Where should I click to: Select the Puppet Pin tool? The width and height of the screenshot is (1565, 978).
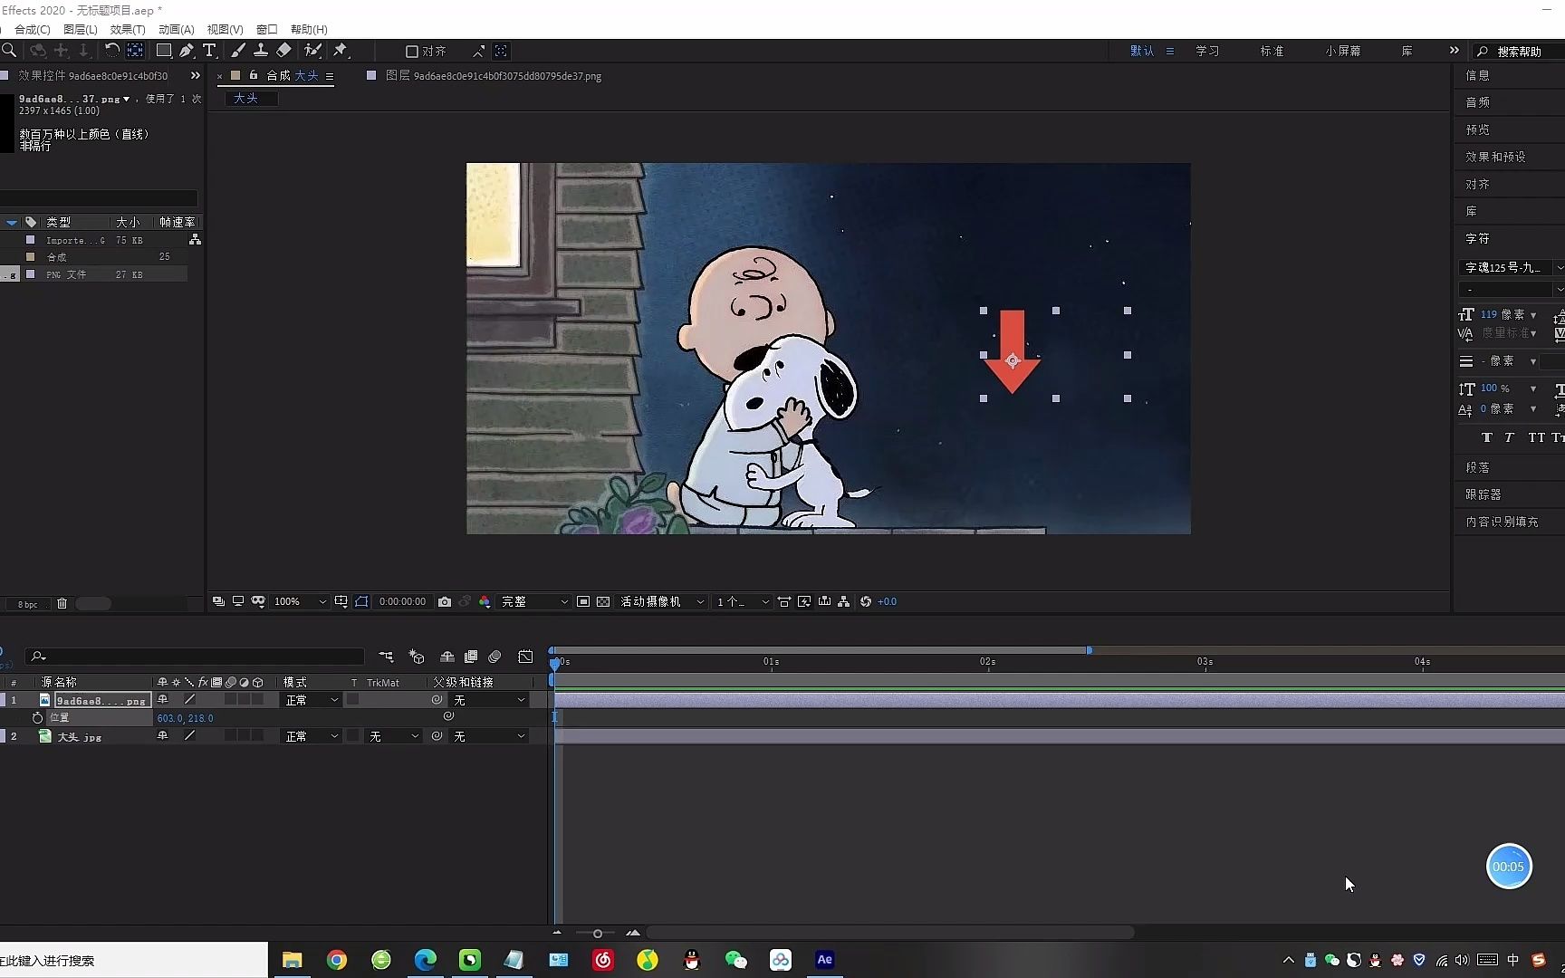tap(341, 51)
